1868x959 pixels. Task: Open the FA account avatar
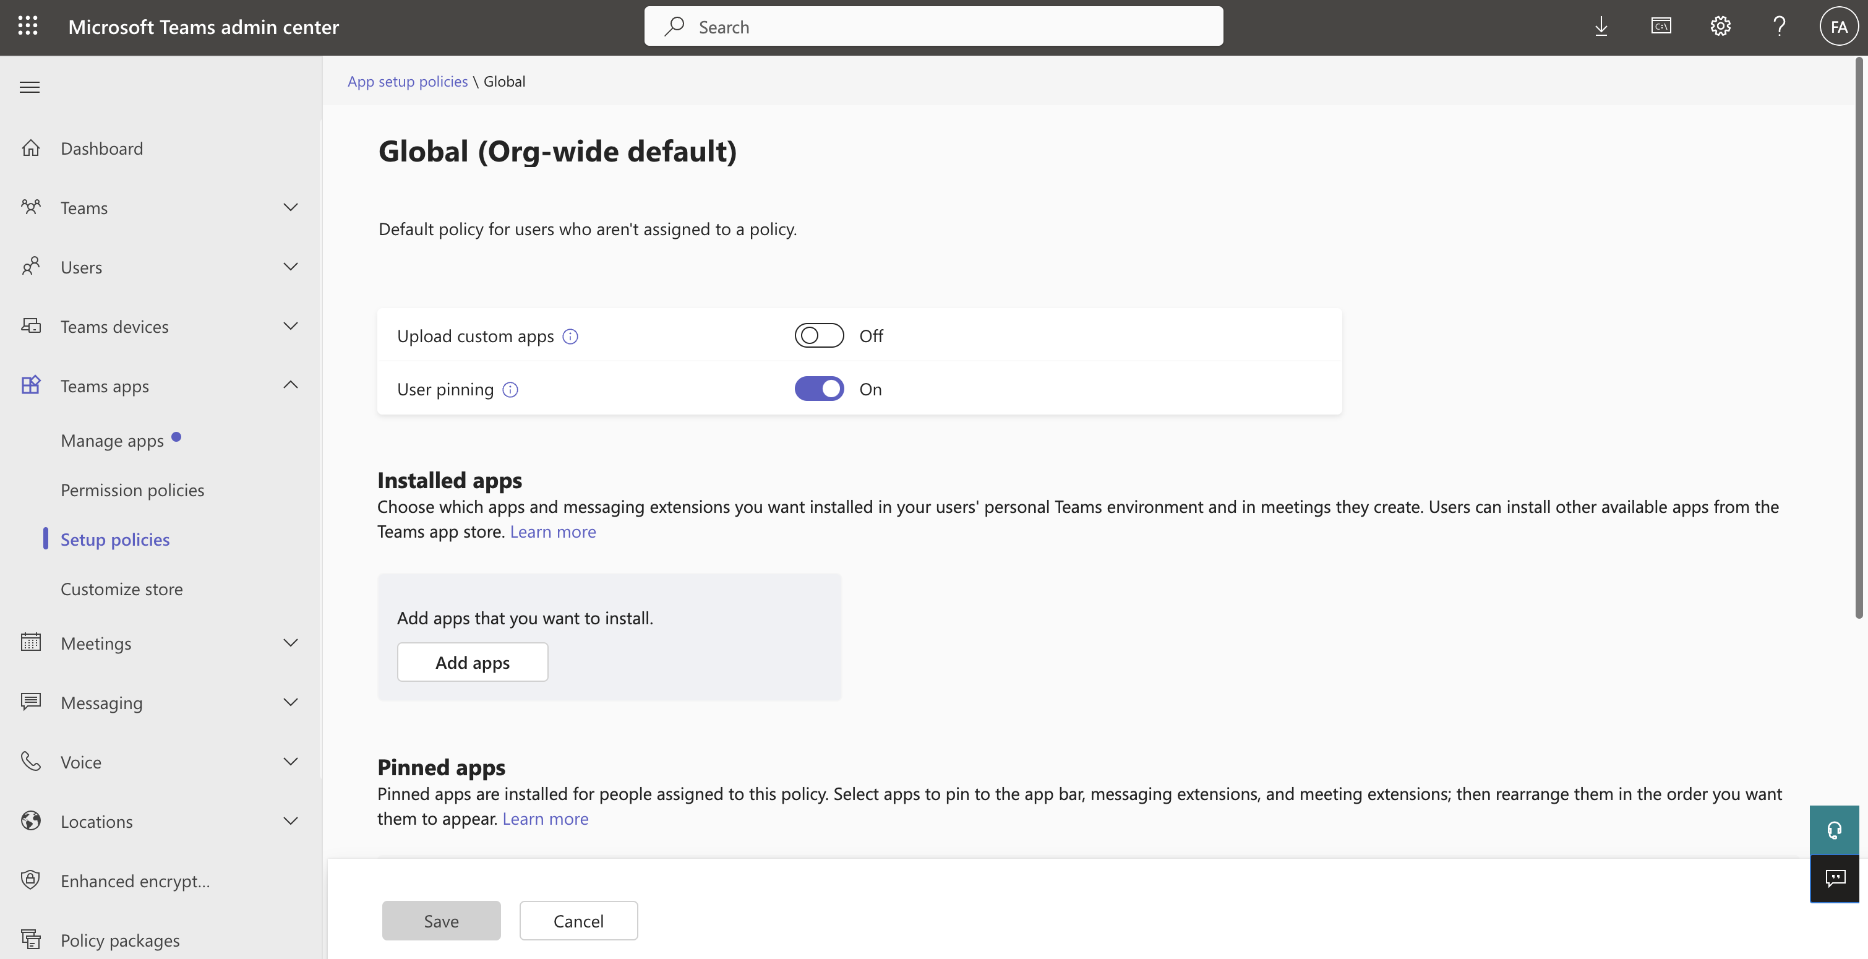(x=1838, y=27)
